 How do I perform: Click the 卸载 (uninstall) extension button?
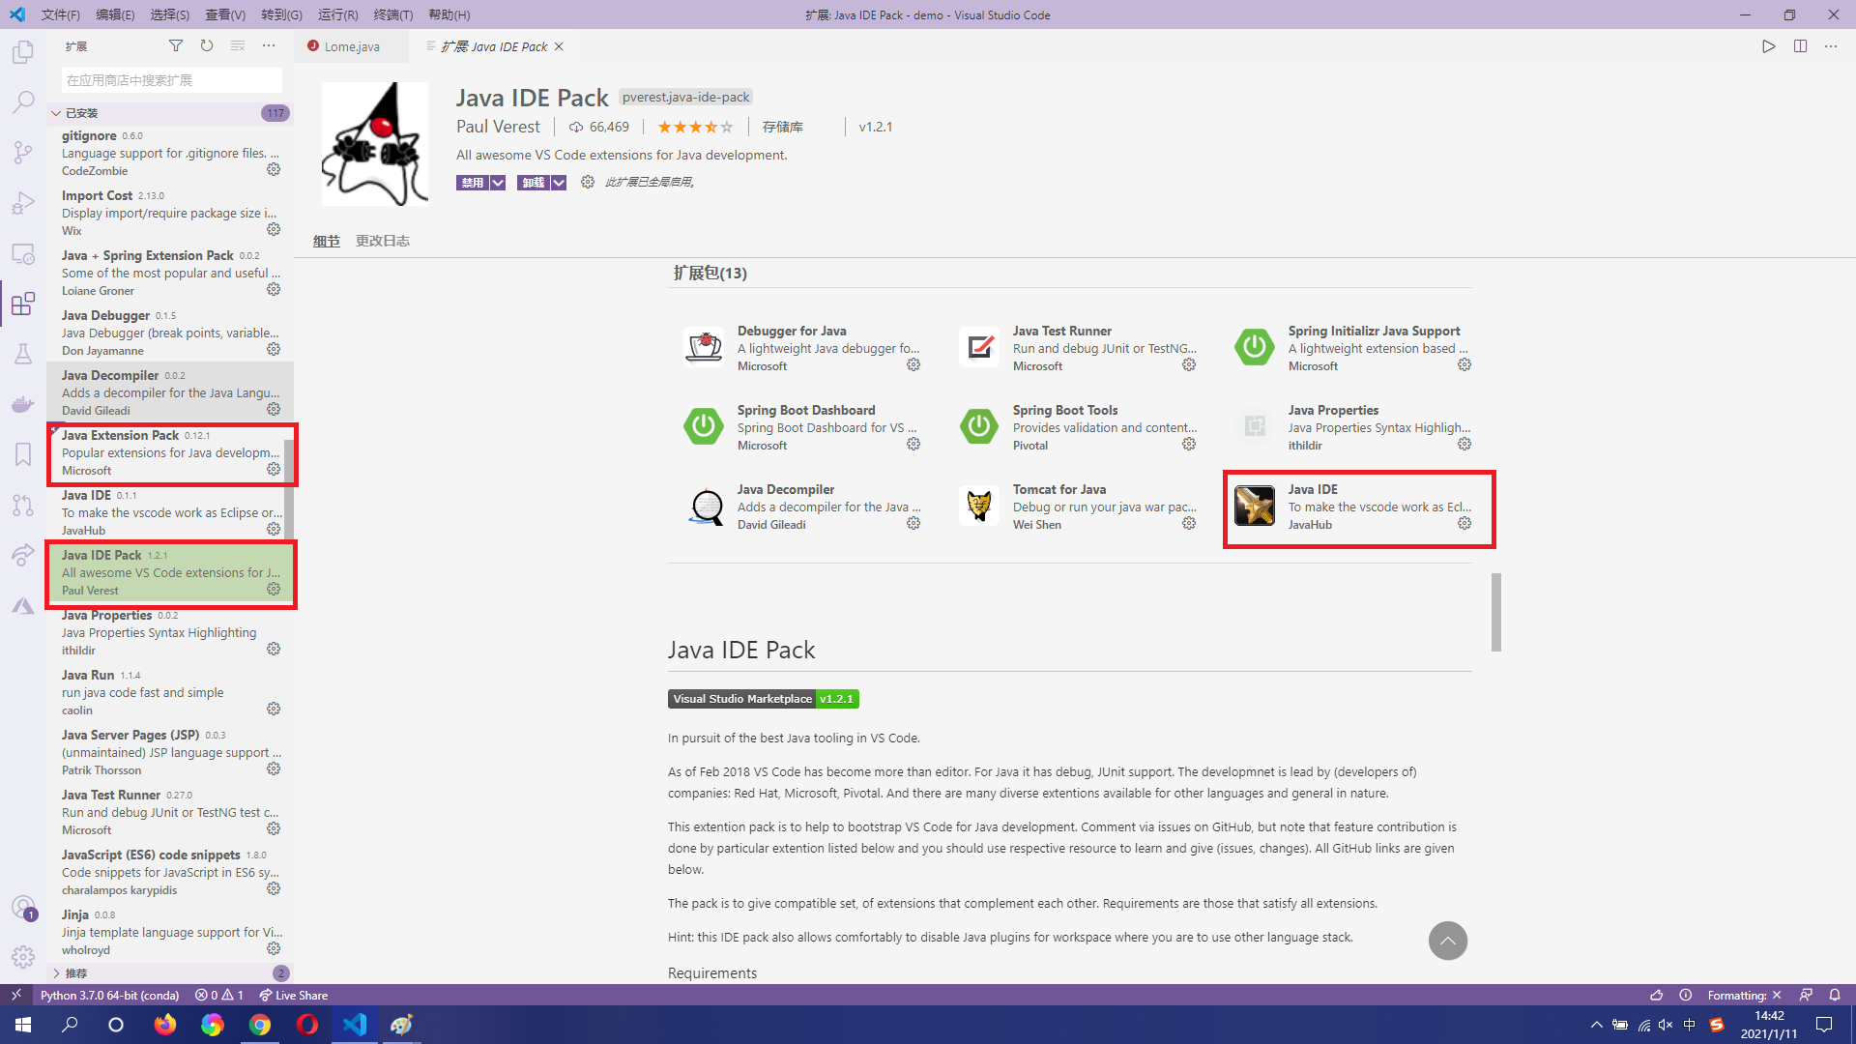[533, 182]
